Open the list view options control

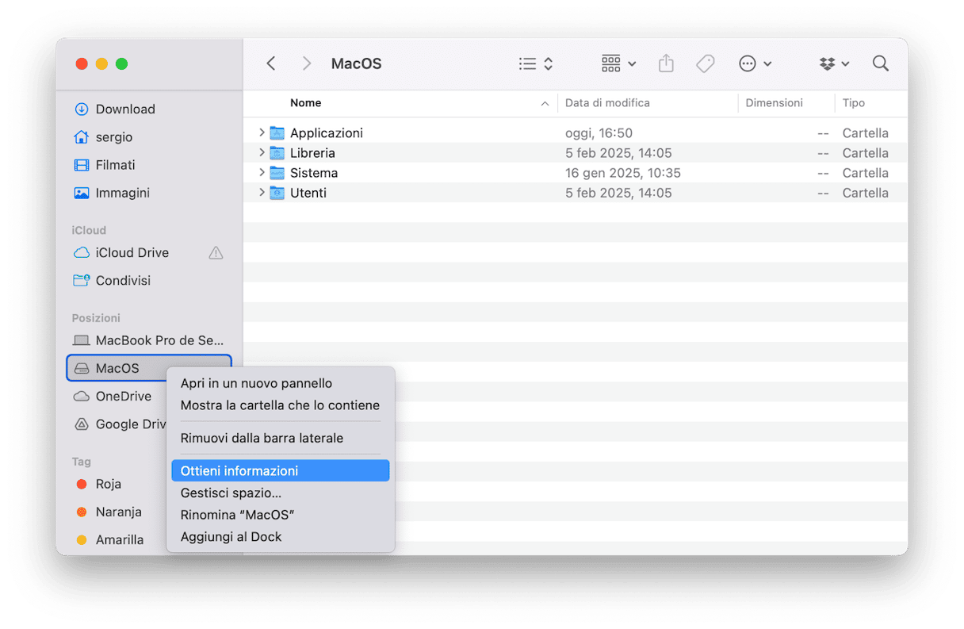point(536,63)
